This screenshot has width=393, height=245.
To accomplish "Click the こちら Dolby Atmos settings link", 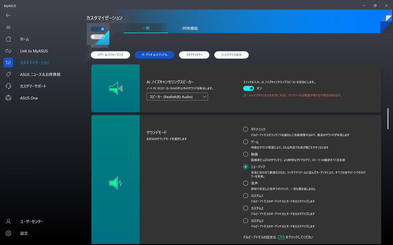I will [x=281, y=237].
